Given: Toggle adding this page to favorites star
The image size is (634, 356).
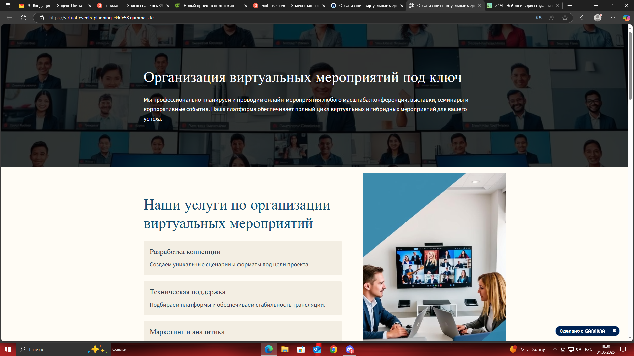Looking at the screenshot, I should point(565,18).
